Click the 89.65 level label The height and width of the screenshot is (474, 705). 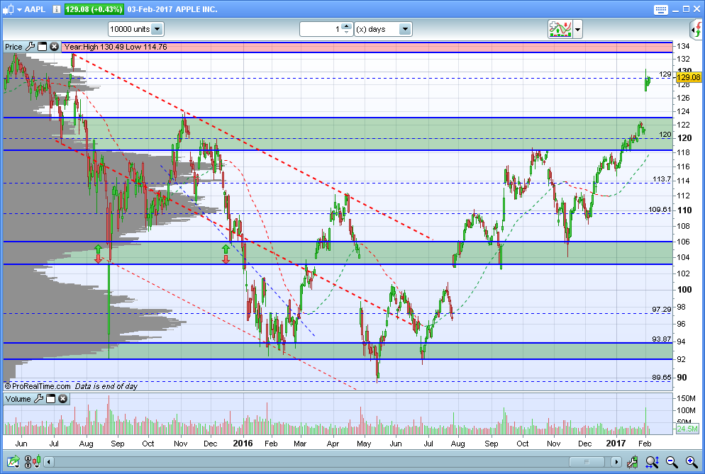tap(662, 377)
